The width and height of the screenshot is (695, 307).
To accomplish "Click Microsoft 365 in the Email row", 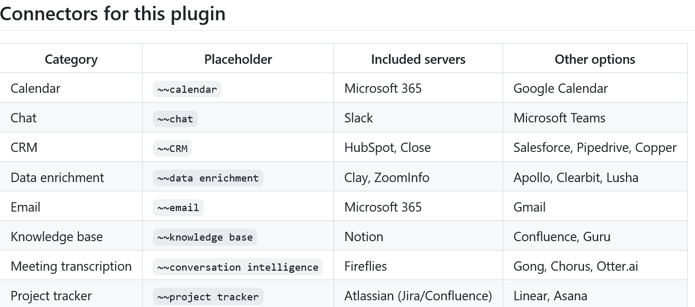I will [x=383, y=207].
